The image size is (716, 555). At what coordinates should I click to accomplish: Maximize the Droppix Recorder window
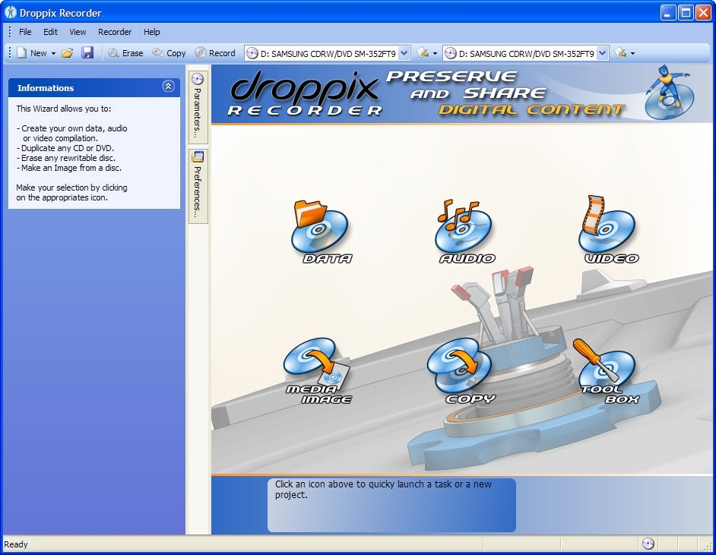coord(686,12)
